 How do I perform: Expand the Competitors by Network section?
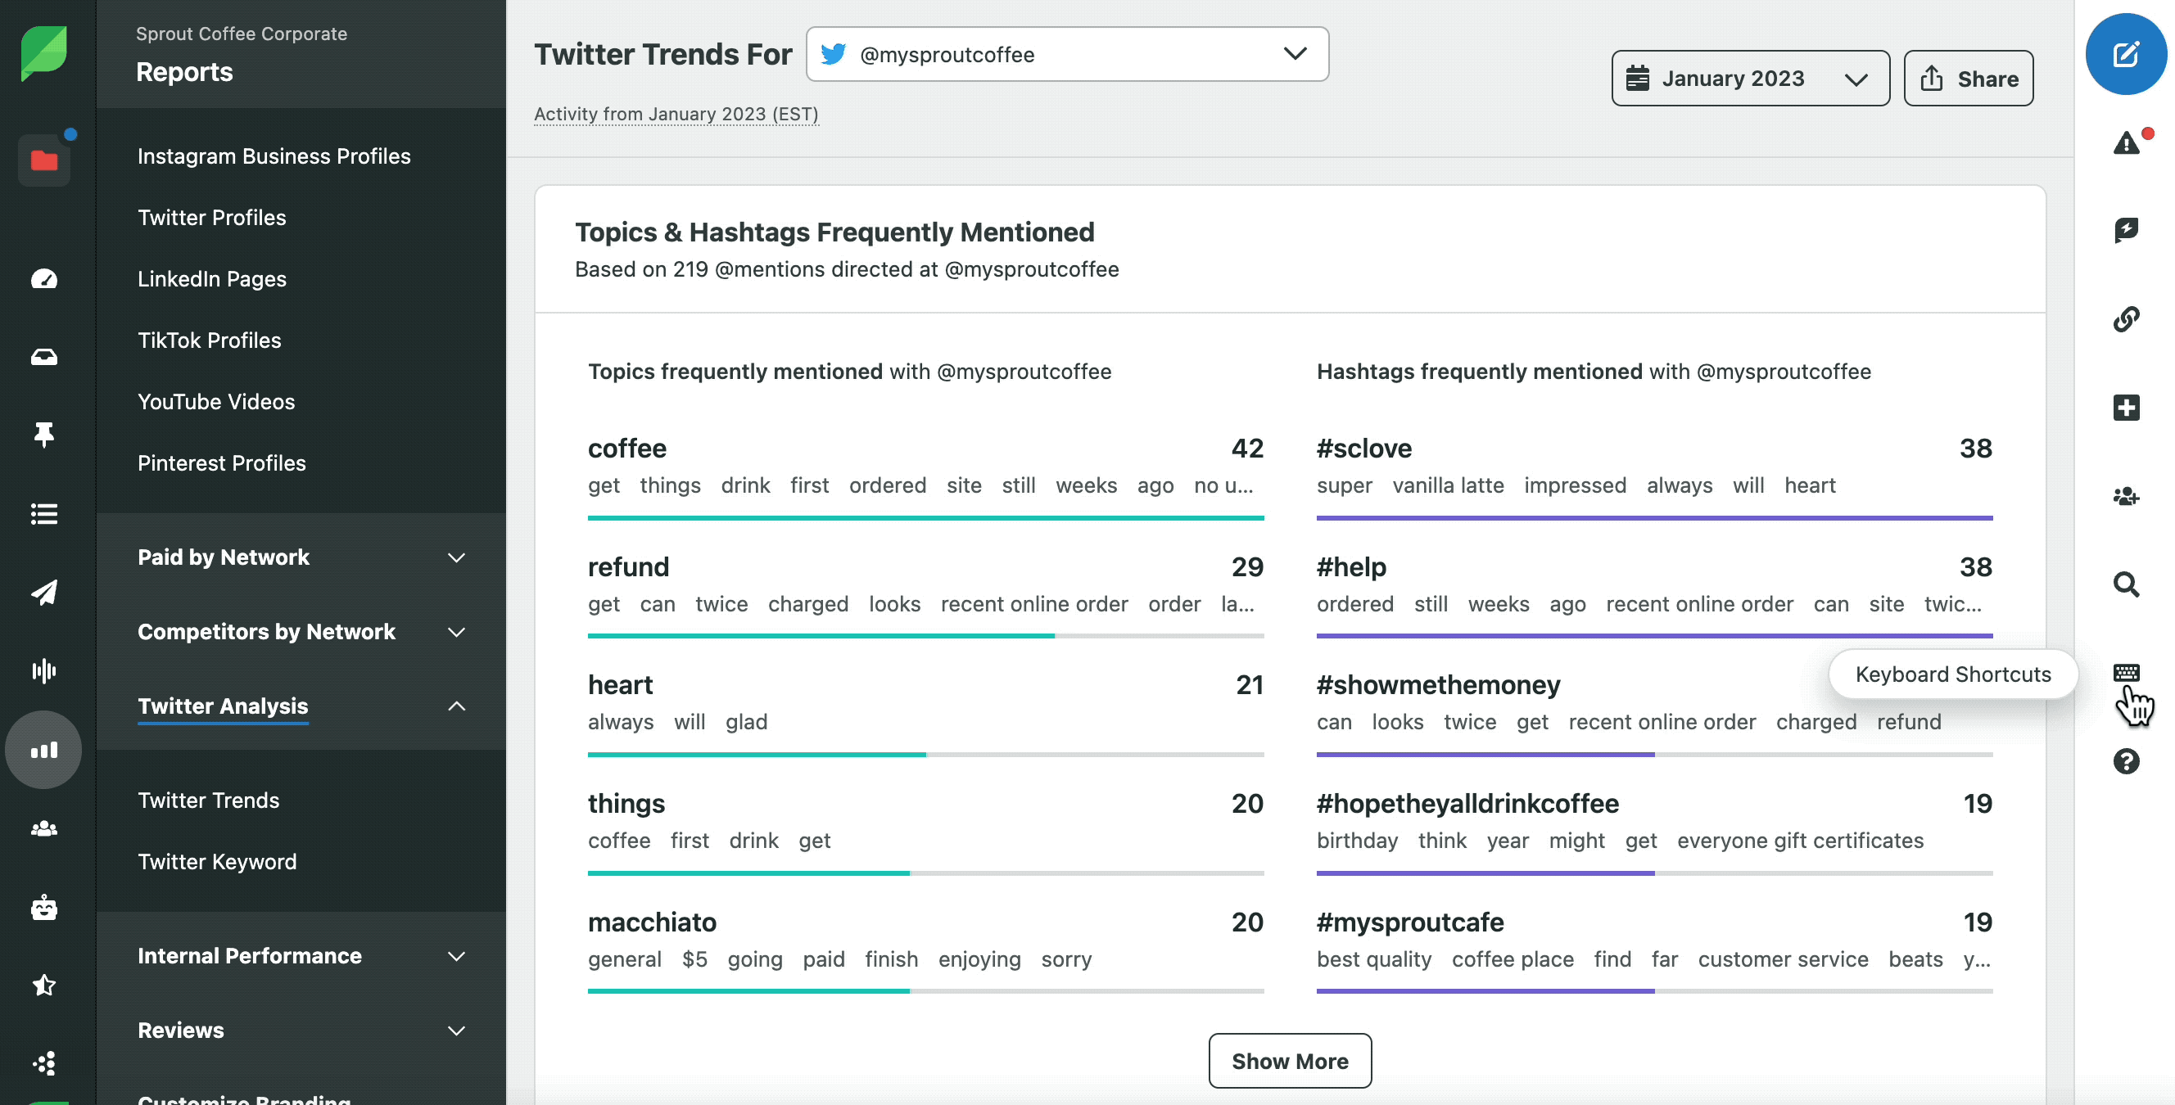point(301,631)
